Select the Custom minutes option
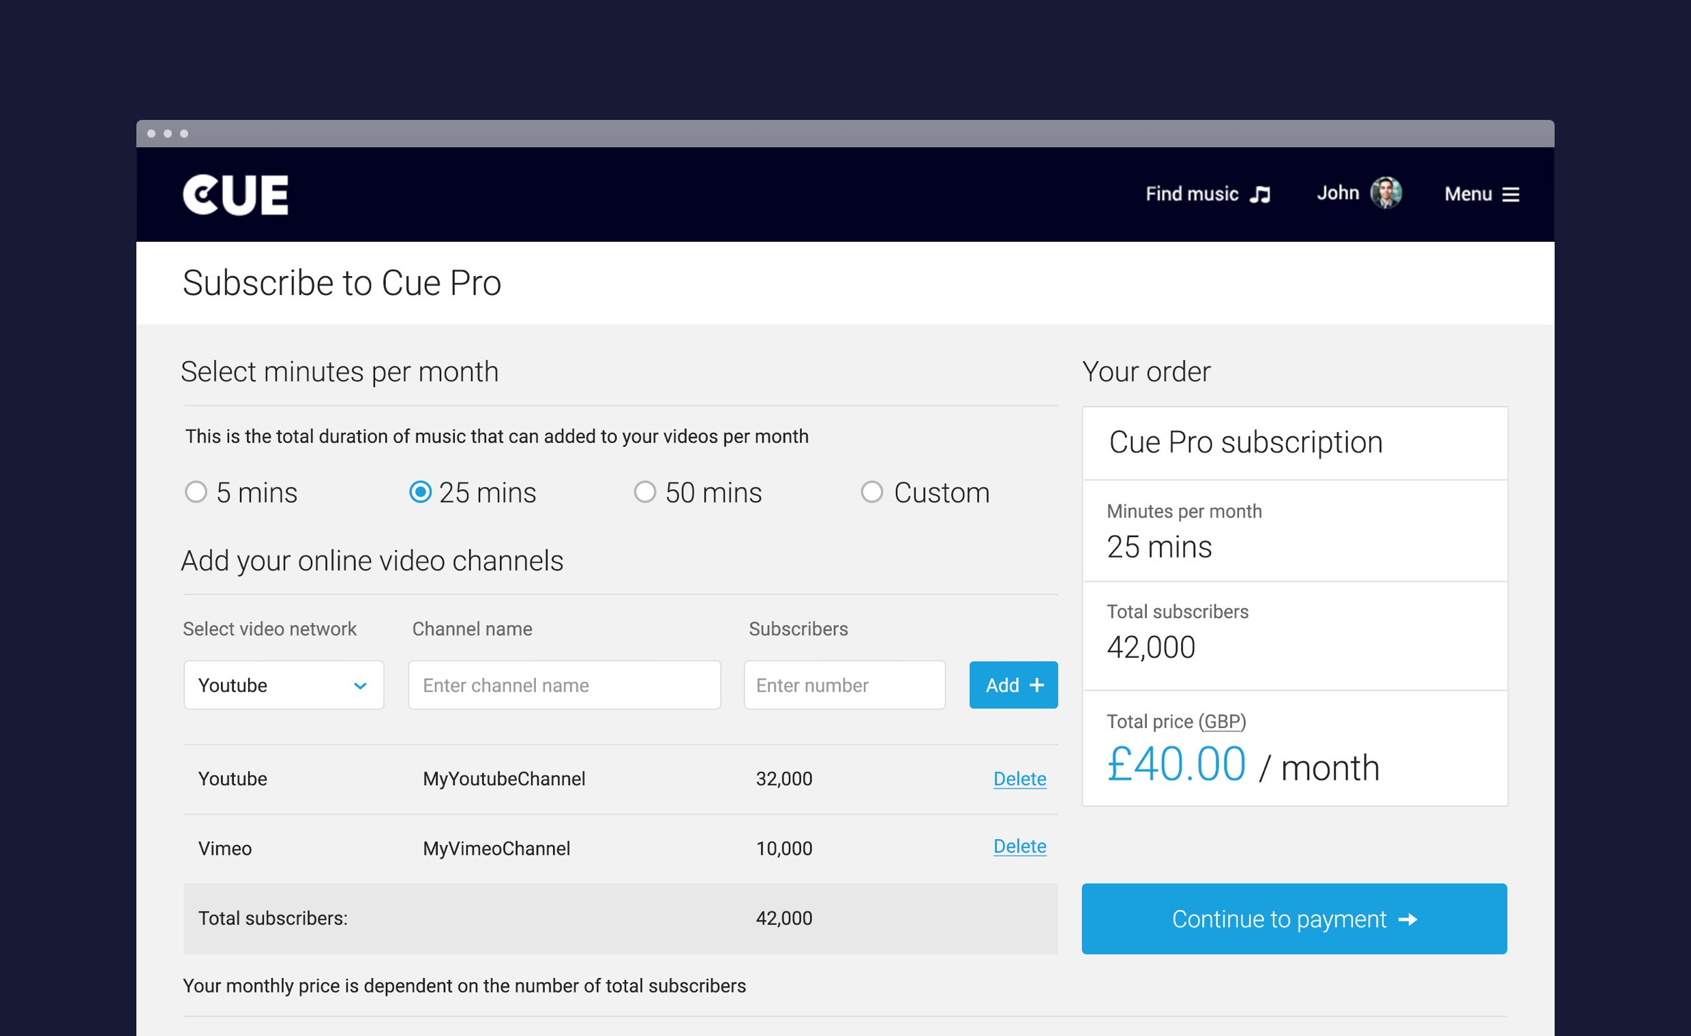The image size is (1691, 1036). coord(871,492)
